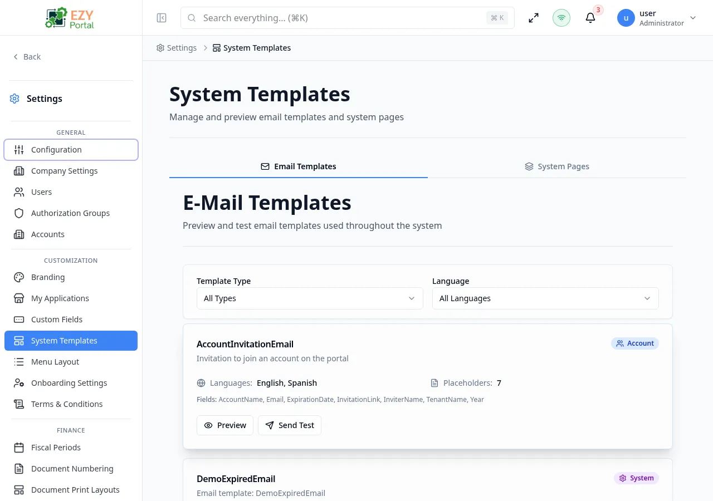Click the Custom Fields icon
The height and width of the screenshot is (501, 713).
pos(19,320)
